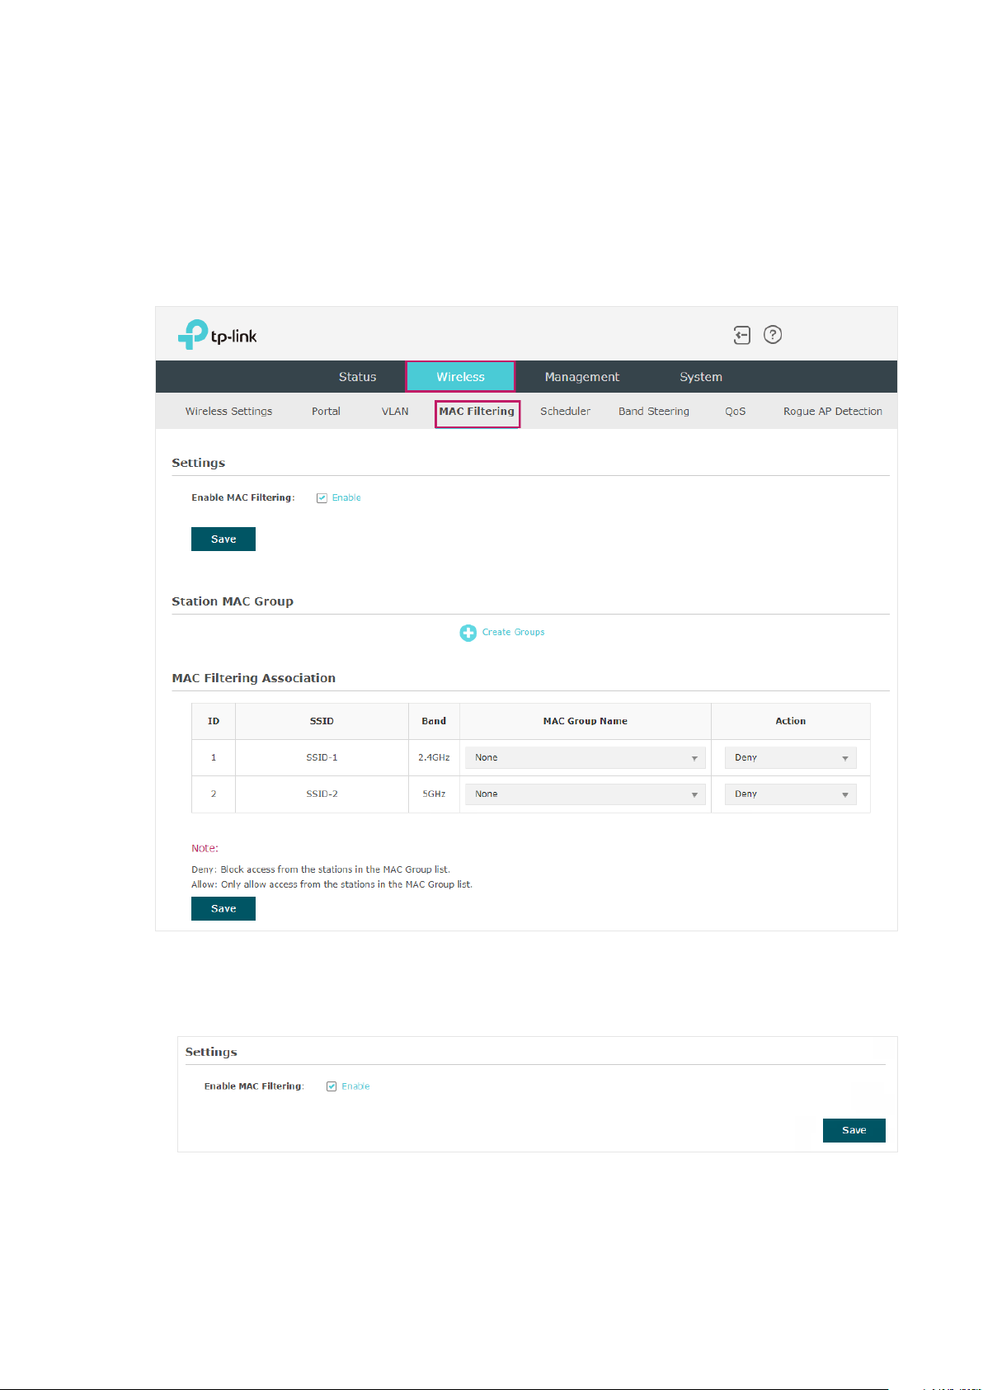Click Save under Enable MAC Filtering
The image size is (983, 1390).
pyautogui.click(x=223, y=540)
